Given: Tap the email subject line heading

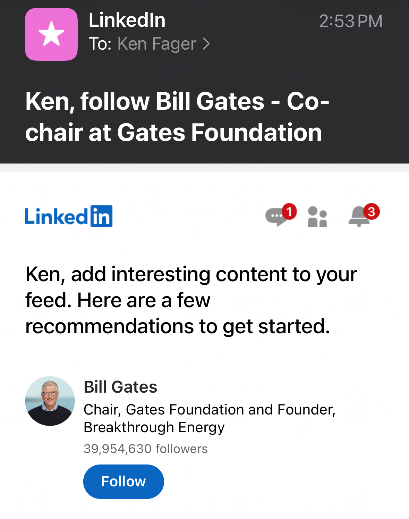Looking at the screenshot, I should point(177,117).
